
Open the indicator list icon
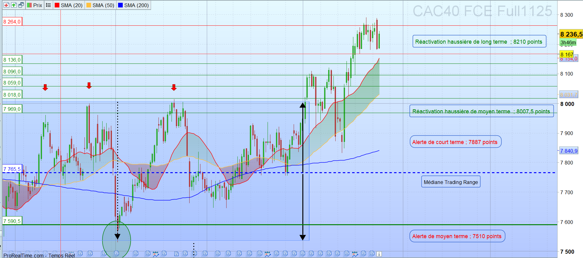(48, 5)
